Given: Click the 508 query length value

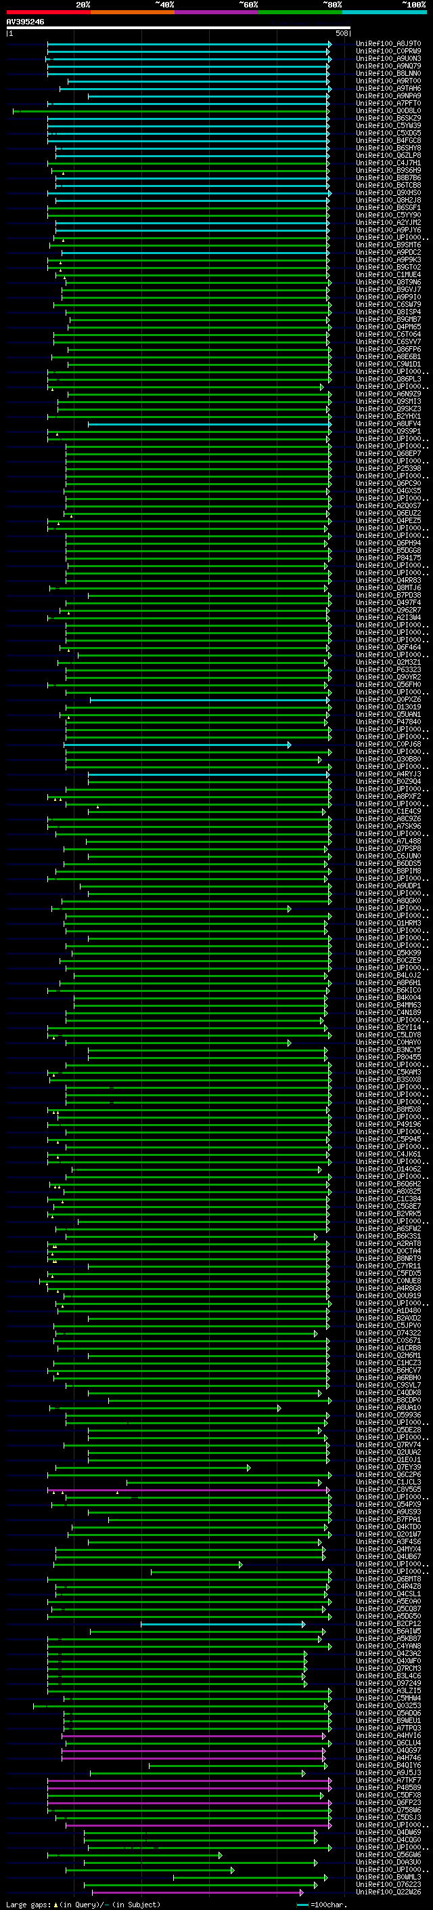Looking at the screenshot, I should click(341, 33).
